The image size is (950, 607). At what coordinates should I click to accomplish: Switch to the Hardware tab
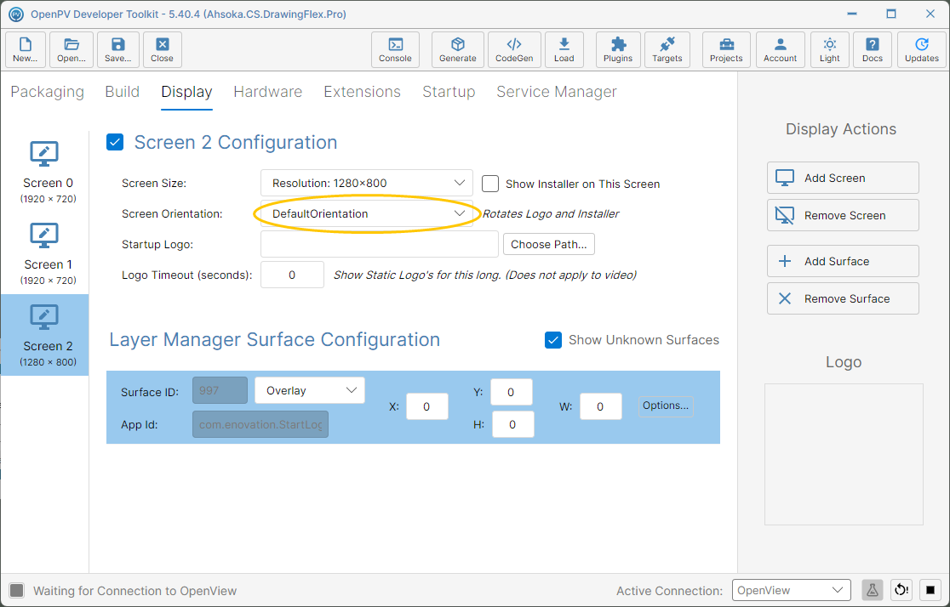(x=268, y=92)
